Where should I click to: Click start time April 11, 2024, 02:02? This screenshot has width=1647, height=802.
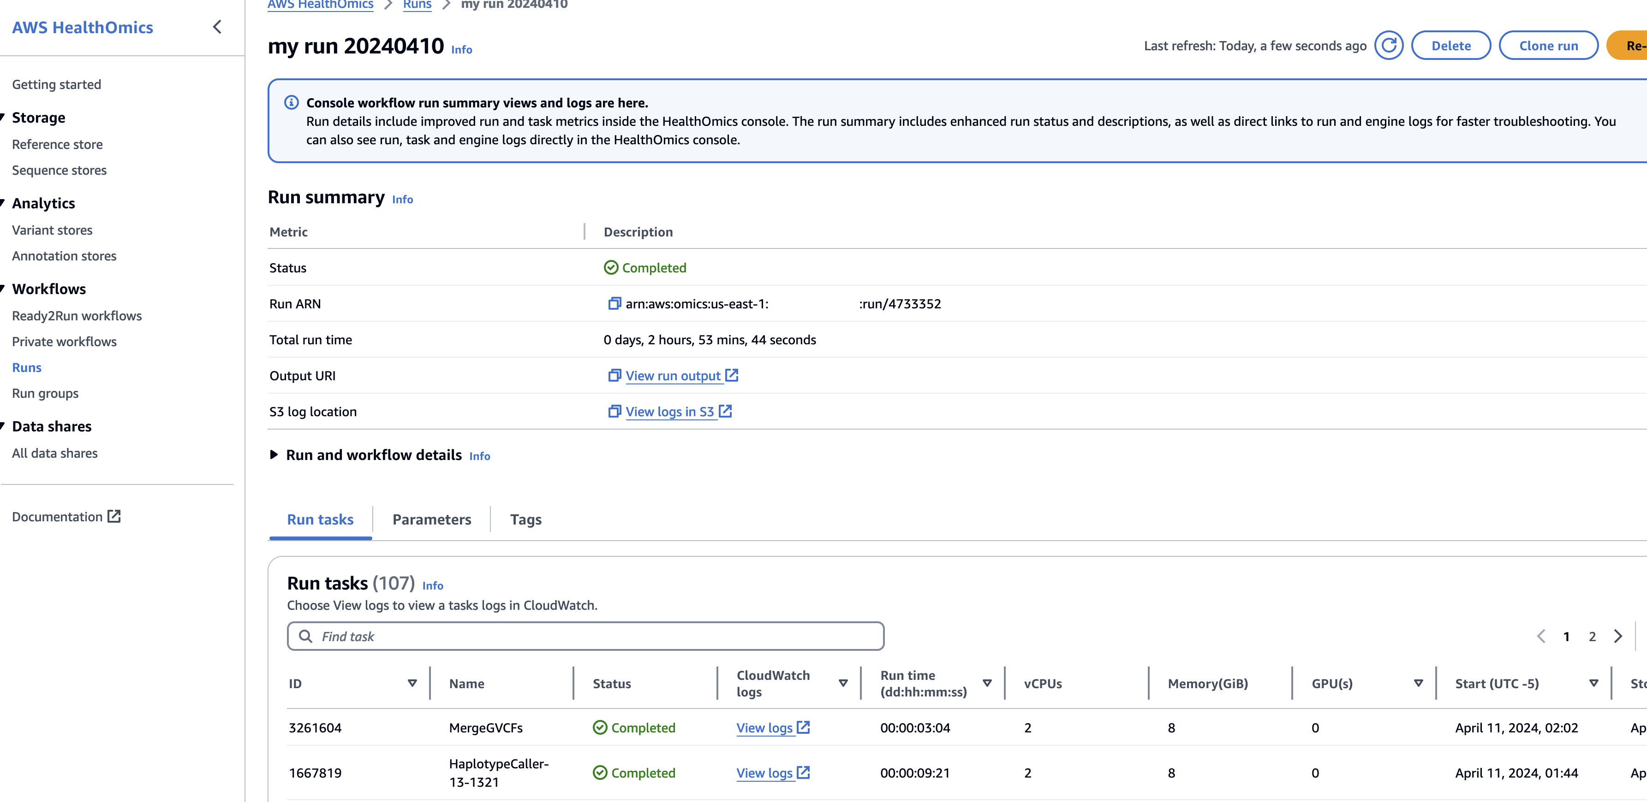[x=1516, y=727]
